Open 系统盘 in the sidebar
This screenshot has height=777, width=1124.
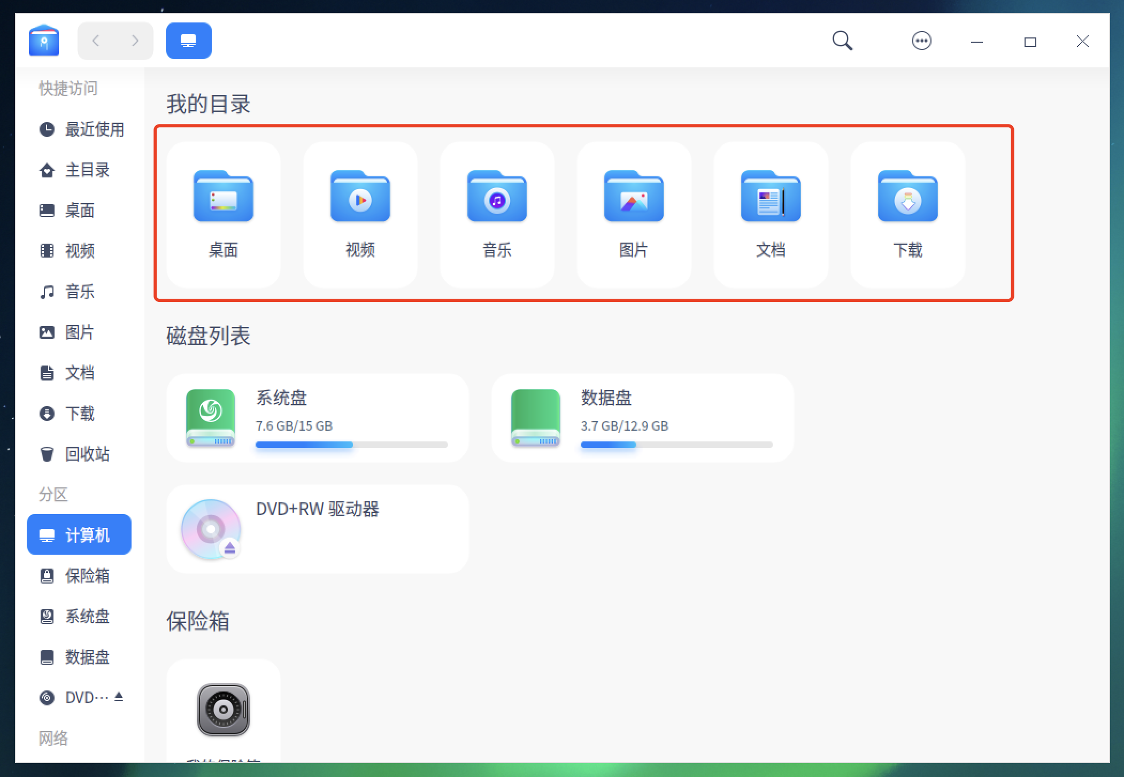79,616
